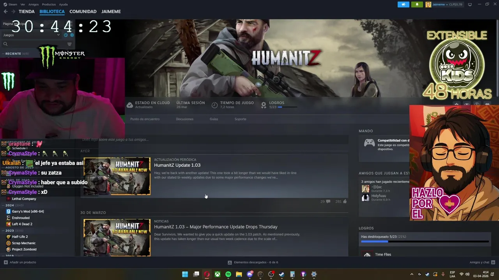Click the Jaimeme profile avatar
This screenshot has width=499, height=280.
[x=428, y=4]
